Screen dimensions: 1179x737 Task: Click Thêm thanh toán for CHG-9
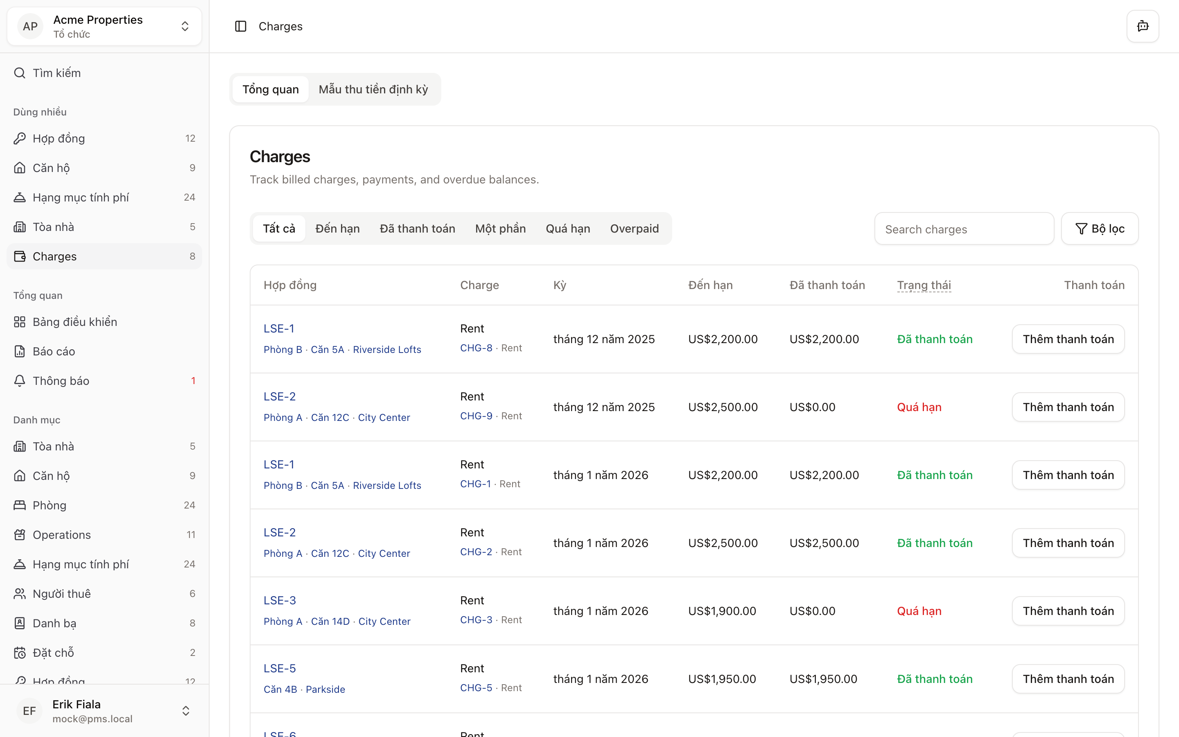(1068, 407)
